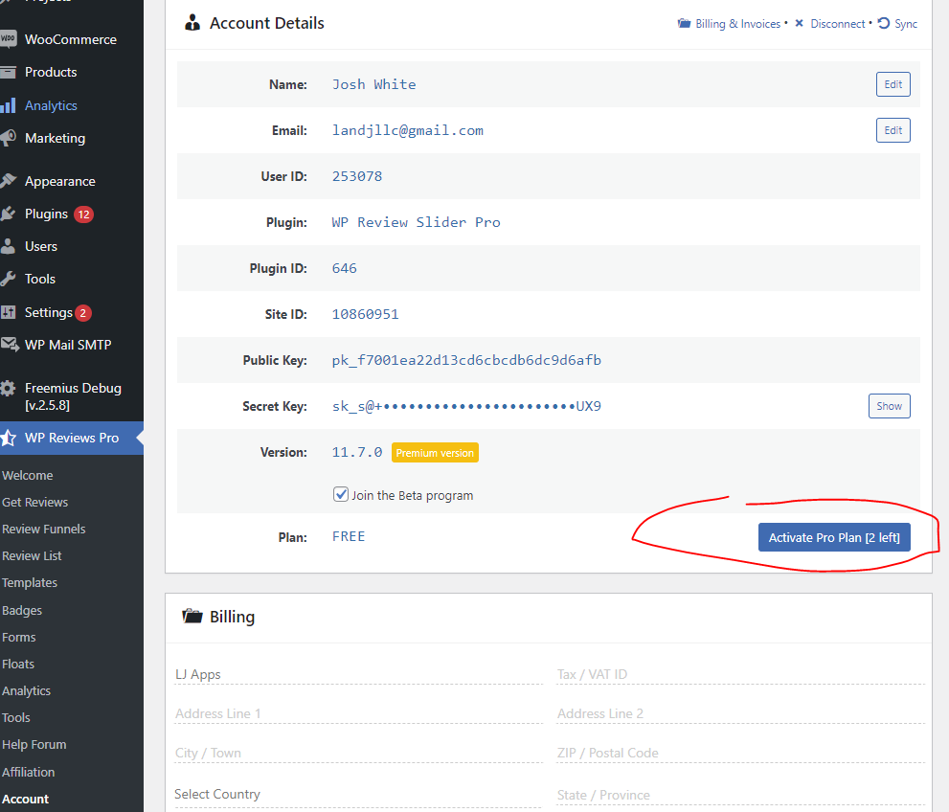Open the WooCommerce menu
This screenshot has width=949, height=812.
pyautogui.click(x=72, y=39)
